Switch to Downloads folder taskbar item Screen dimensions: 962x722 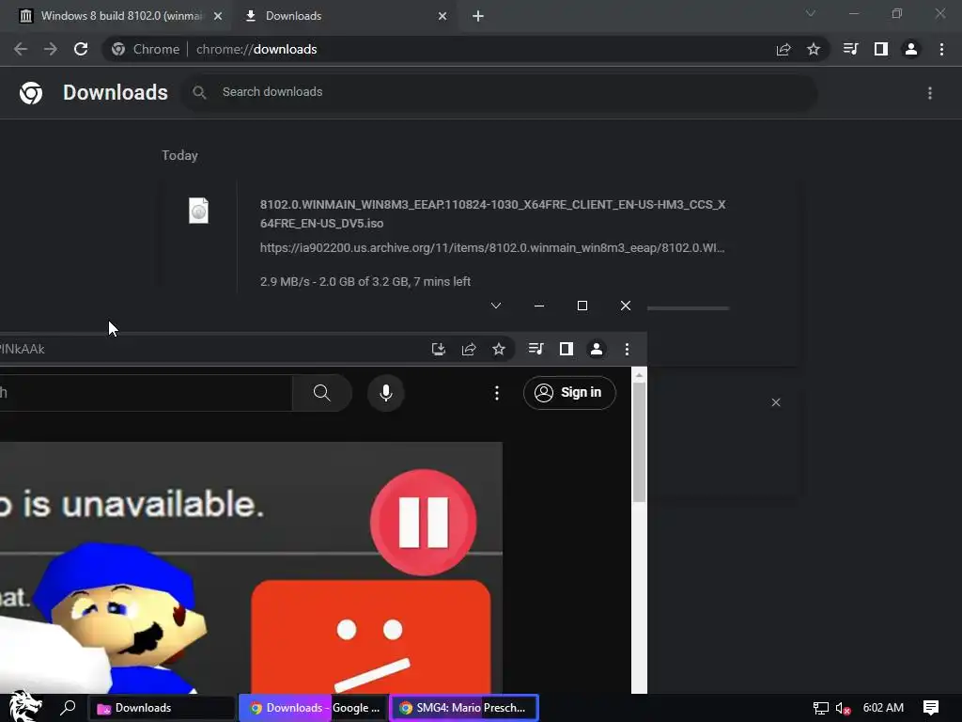click(x=162, y=708)
